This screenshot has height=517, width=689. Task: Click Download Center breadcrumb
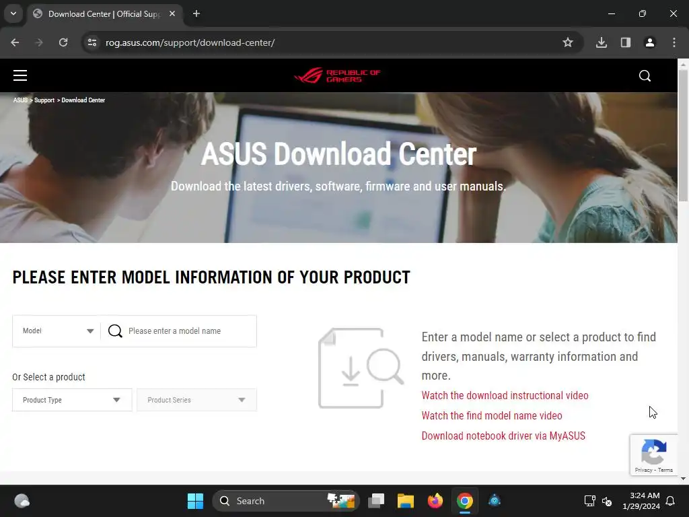(83, 100)
